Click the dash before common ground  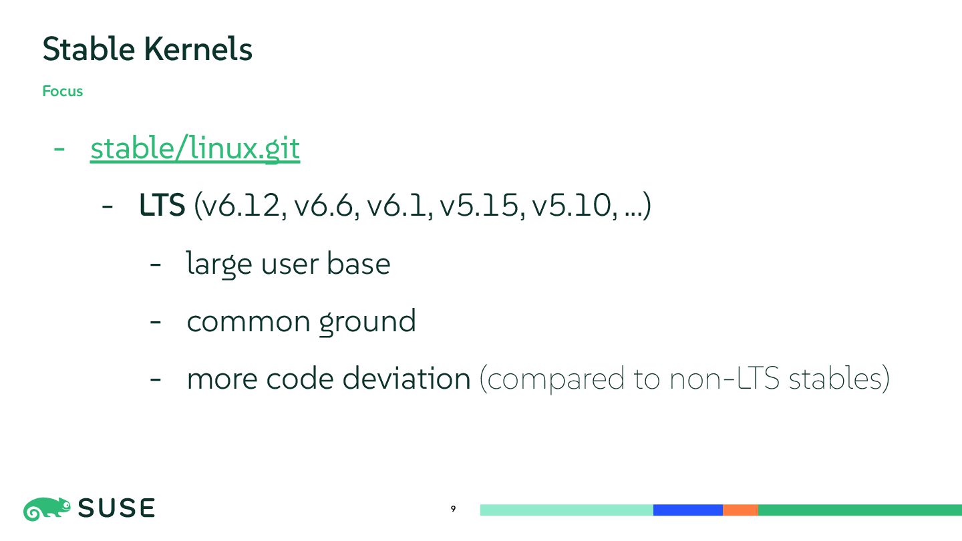[x=156, y=322]
